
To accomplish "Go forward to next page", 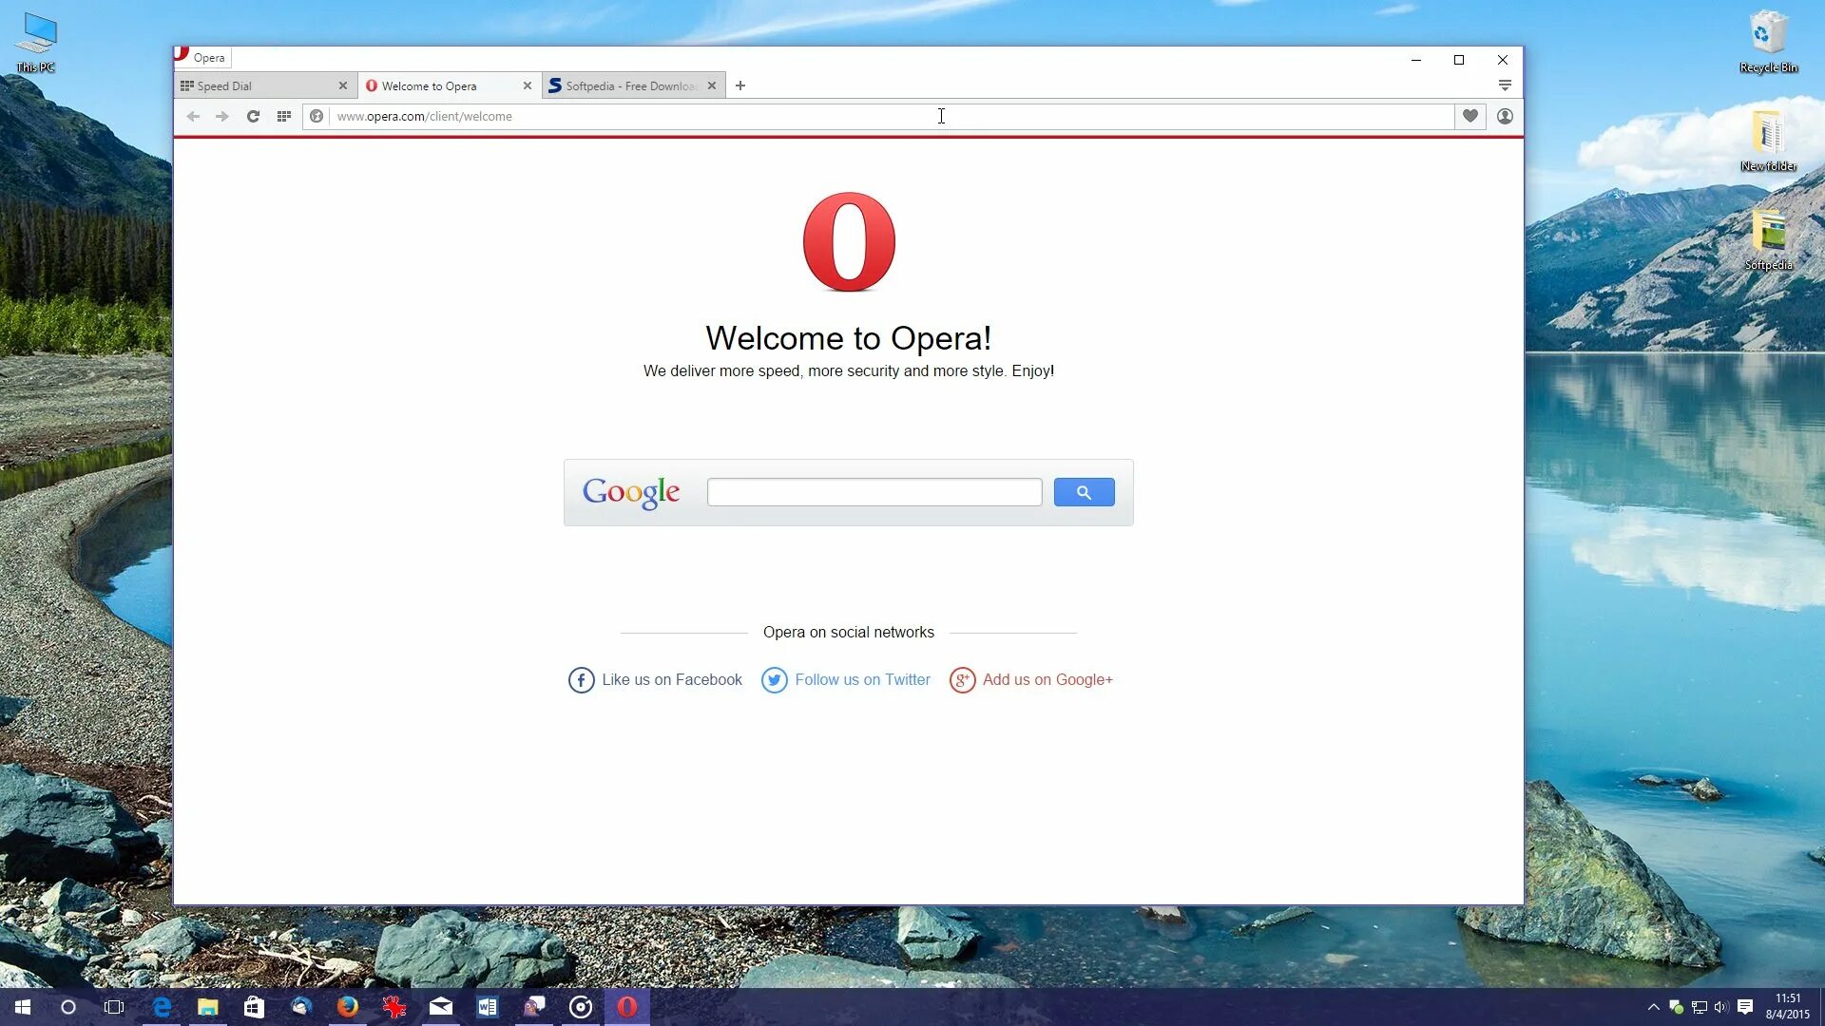I will point(222,116).
